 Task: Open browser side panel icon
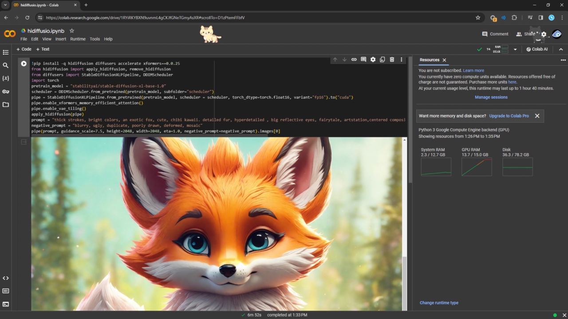pos(540,18)
